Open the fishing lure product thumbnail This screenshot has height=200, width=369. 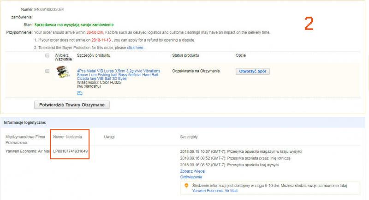coord(63,72)
